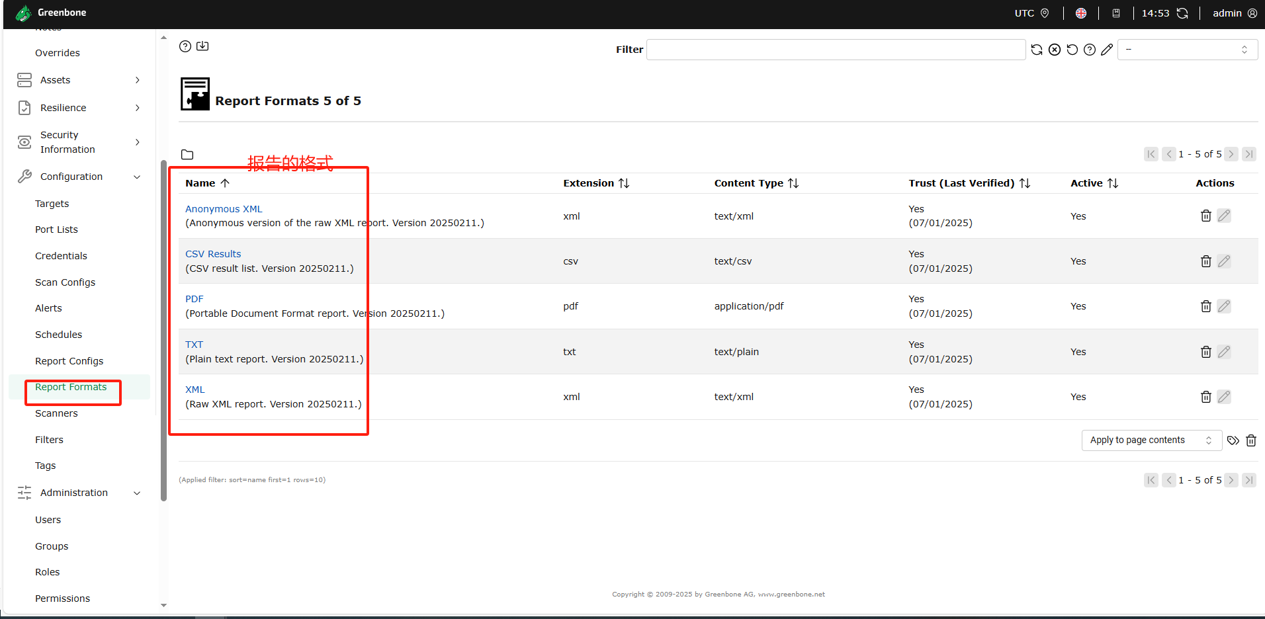Click the admin user account icon
This screenshot has width=1265, height=619.
(x=1252, y=13)
